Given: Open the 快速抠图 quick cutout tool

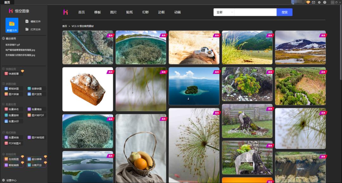Looking at the screenshot, I should tap(13, 74).
